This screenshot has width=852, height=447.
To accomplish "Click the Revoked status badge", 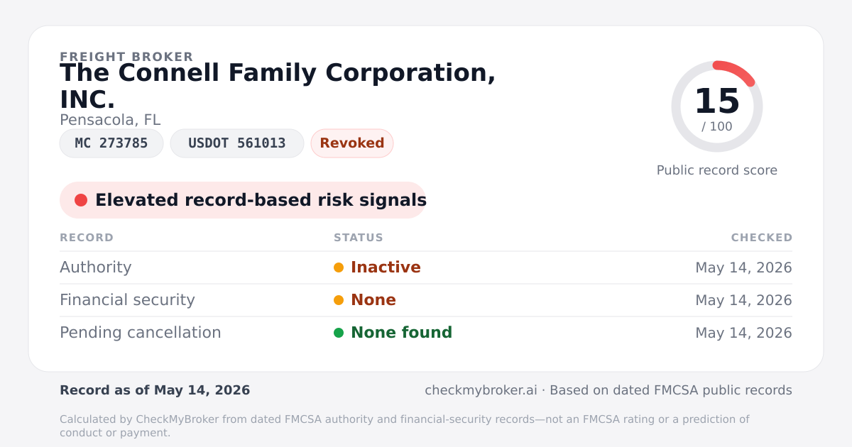I will point(352,143).
